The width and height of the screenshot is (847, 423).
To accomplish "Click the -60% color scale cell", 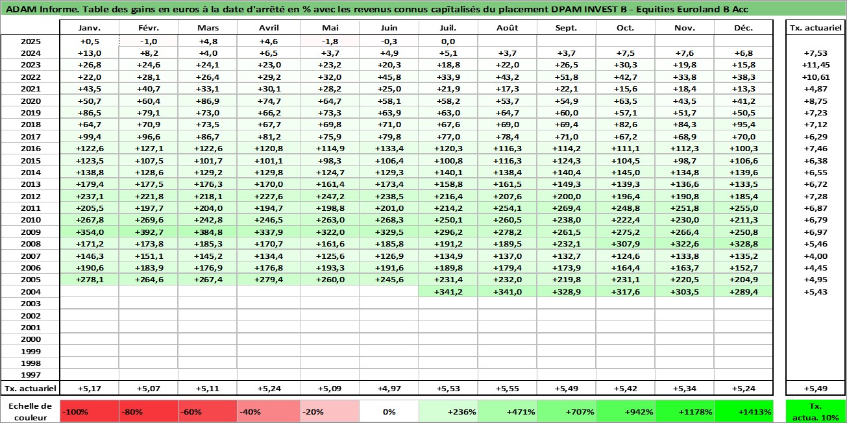I will point(208,411).
